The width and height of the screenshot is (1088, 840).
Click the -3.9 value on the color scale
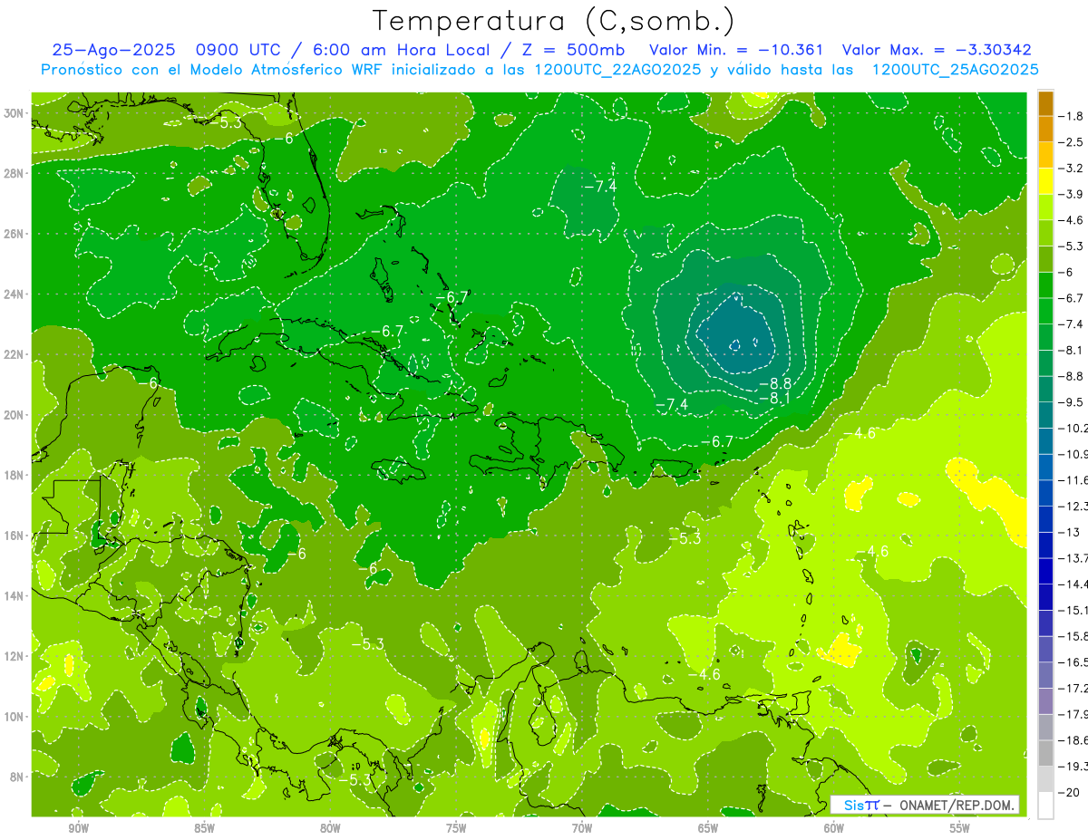[x=1071, y=194]
